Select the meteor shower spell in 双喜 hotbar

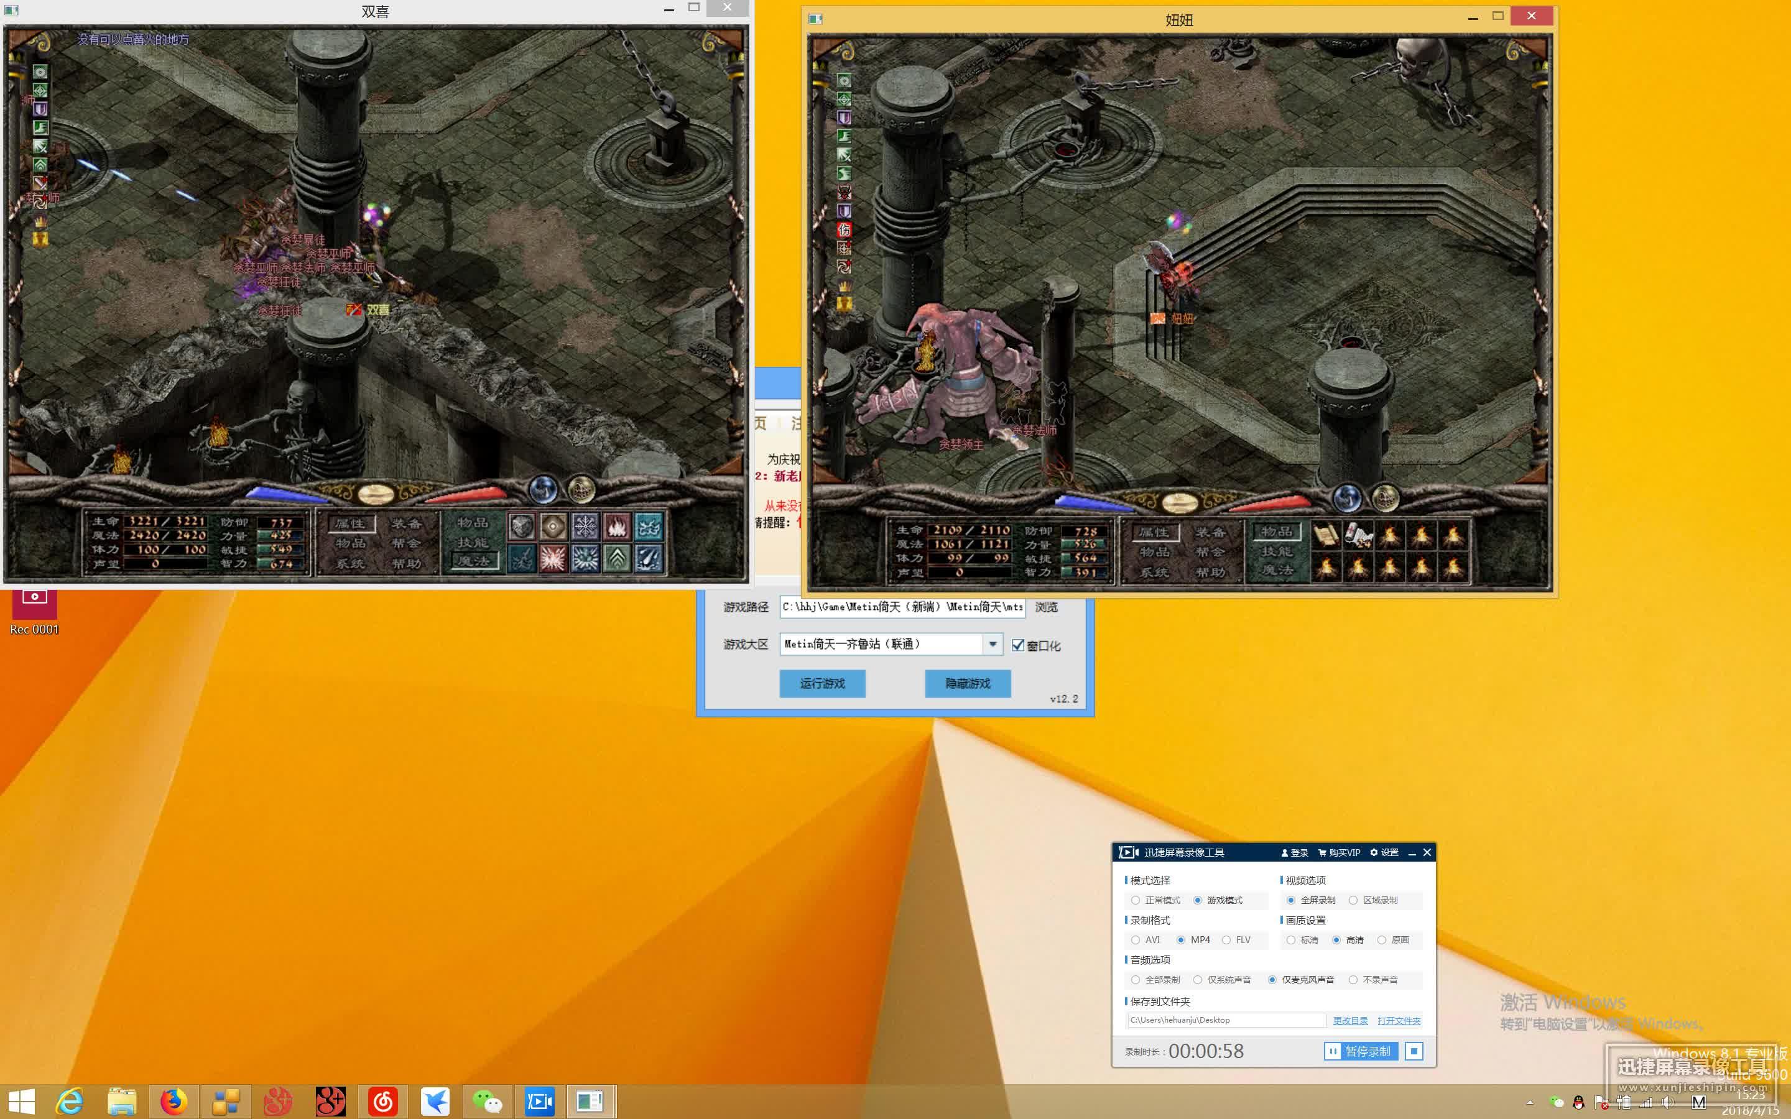(649, 558)
